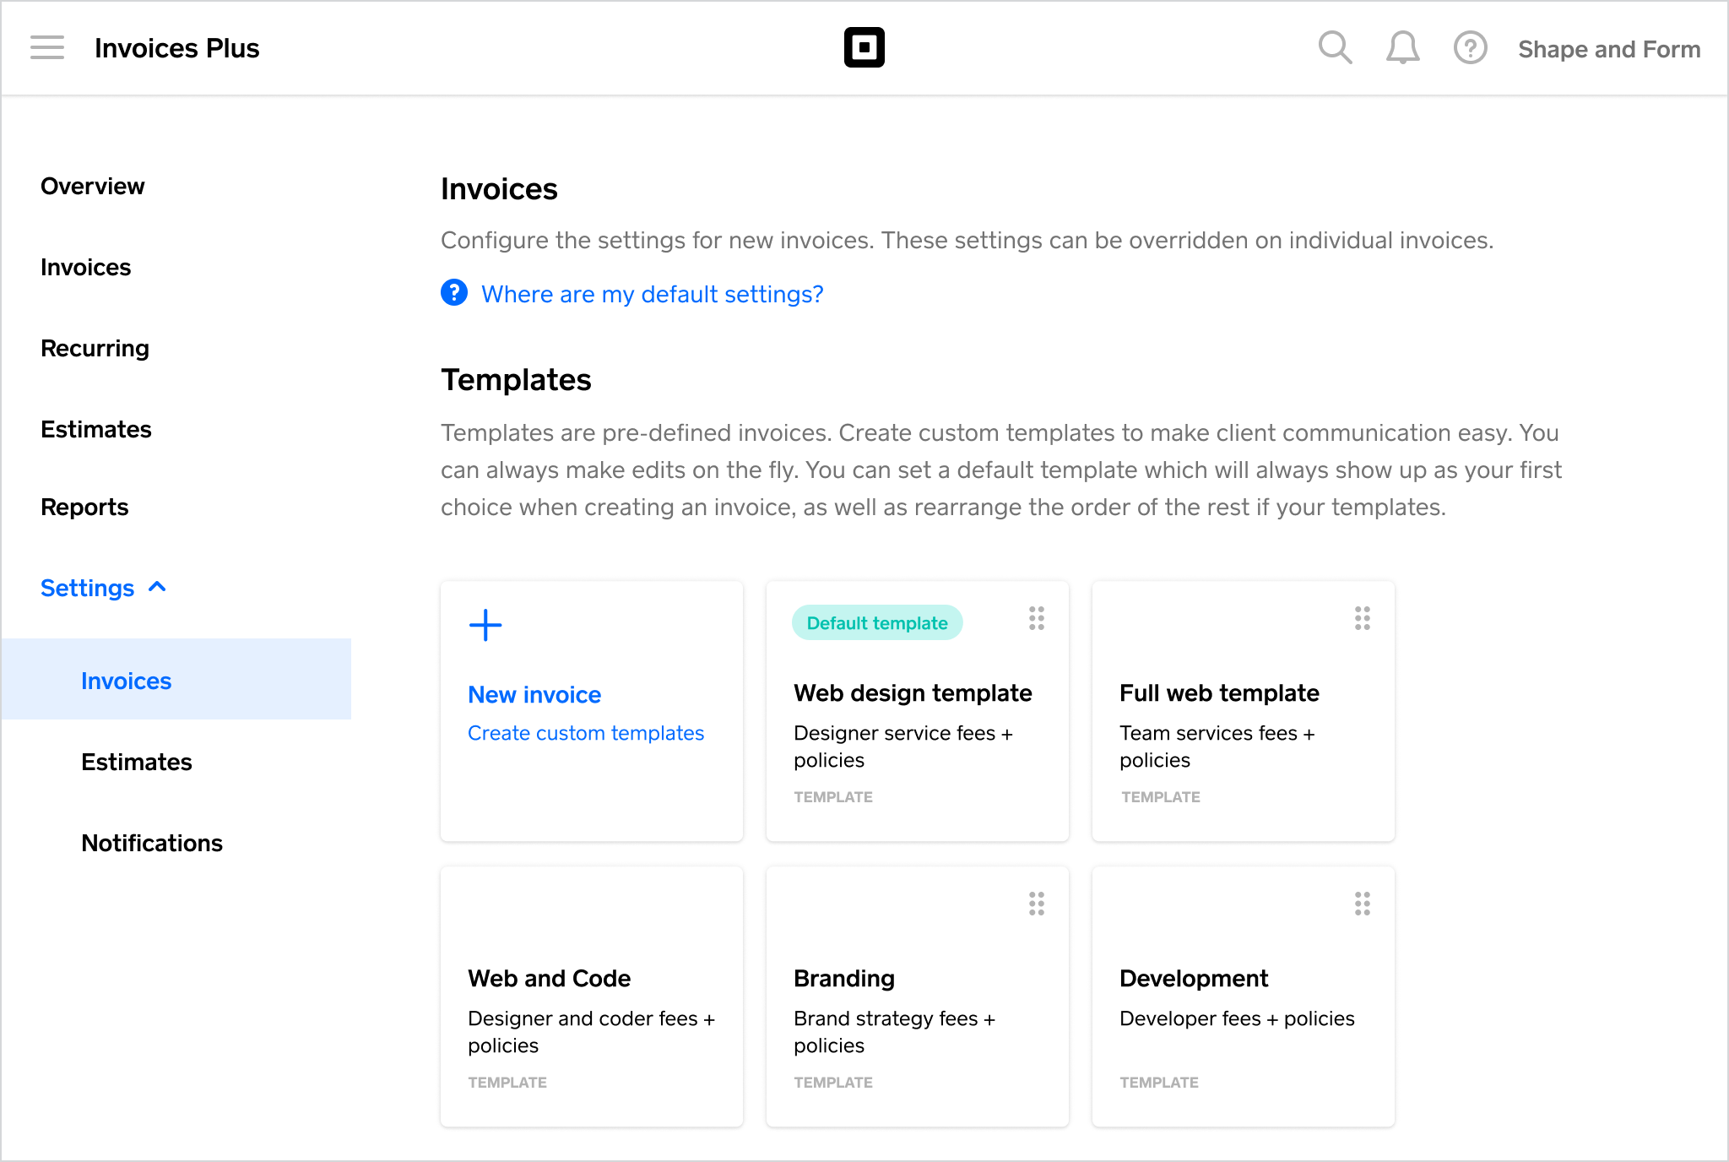Select Reports from the left navigation

click(84, 507)
